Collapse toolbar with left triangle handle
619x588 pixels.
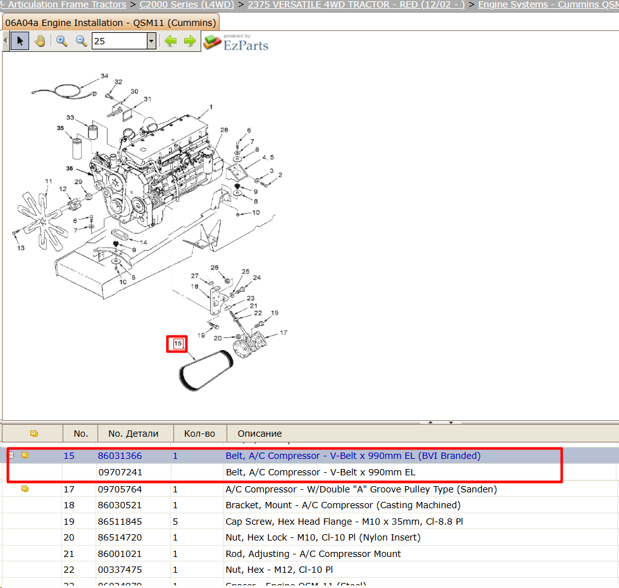(5, 41)
